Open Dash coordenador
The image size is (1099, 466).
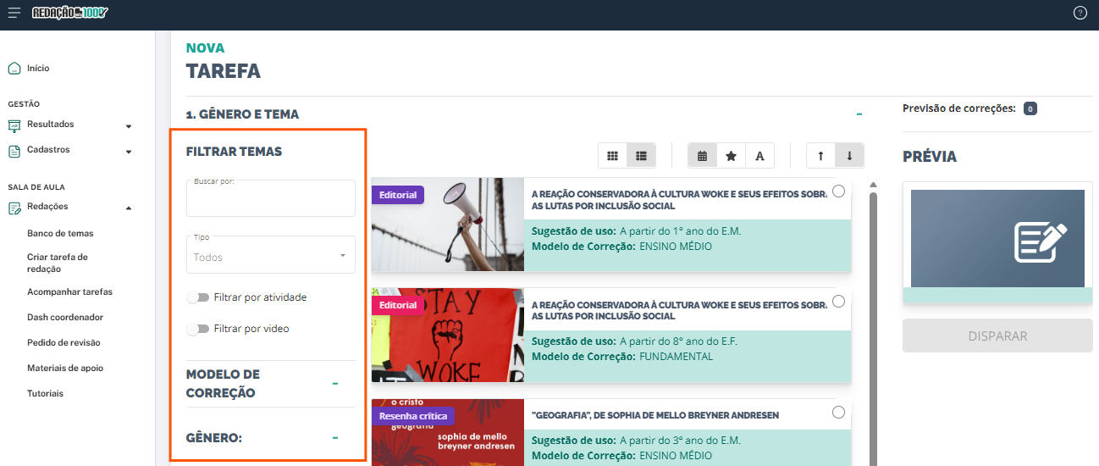coord(65,317)
